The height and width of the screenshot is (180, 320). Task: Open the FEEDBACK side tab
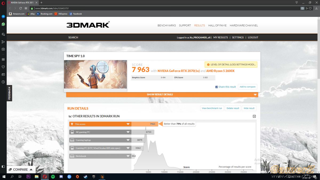tap(9, 93)
